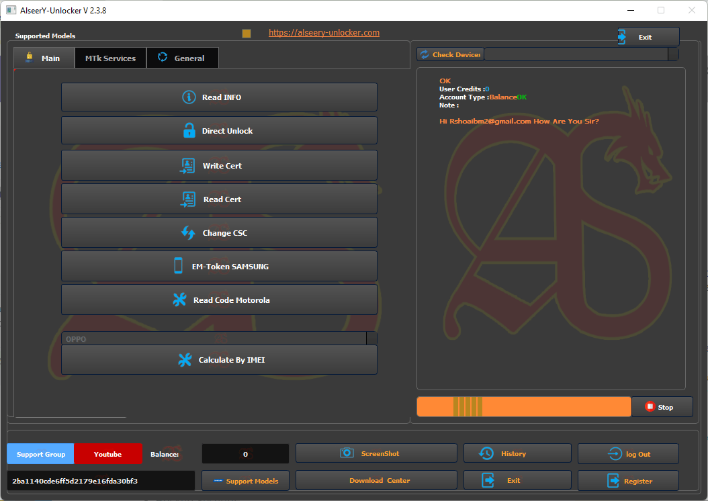Click the Read Code Motorola tools icon
Screen dimensions: 708x501
click(x=179, y=300)
